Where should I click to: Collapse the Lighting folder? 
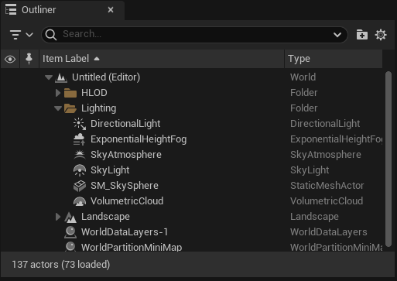click(58, 108)
